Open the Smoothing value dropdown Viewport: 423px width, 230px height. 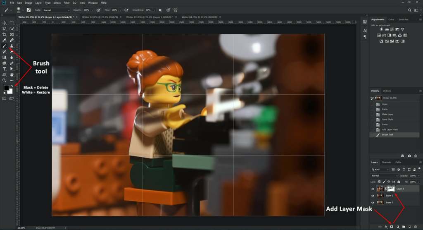pyautogui.click(x=154, y=10)
